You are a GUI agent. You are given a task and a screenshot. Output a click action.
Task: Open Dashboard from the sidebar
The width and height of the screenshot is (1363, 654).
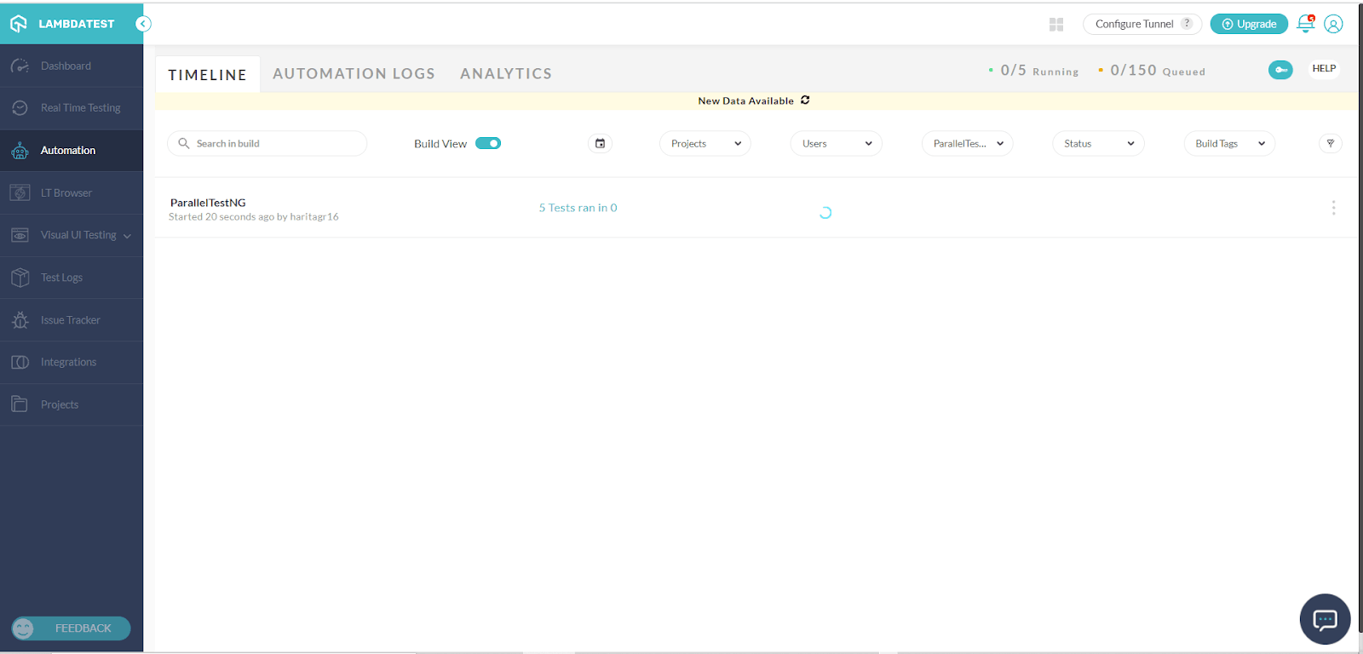(72, 66)
